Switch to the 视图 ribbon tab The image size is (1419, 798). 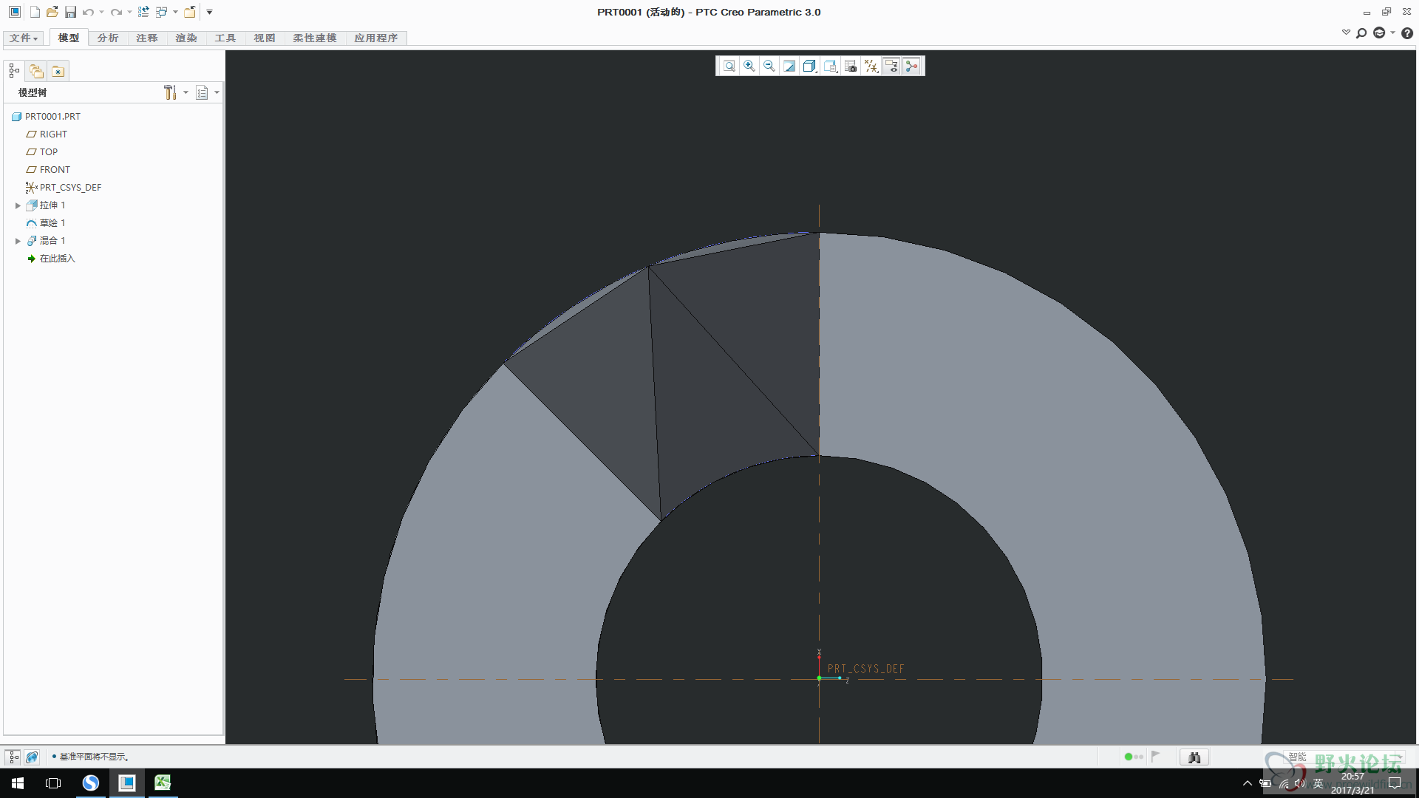[x=265, y=38]
